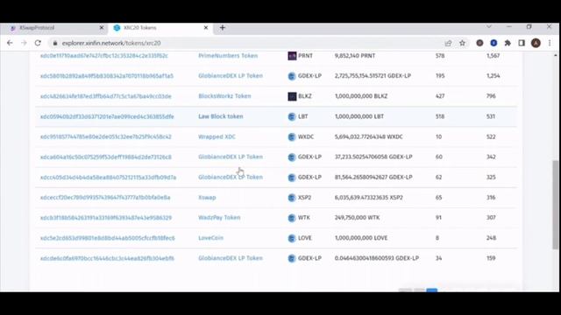Click the PRNT token icon

292,56
